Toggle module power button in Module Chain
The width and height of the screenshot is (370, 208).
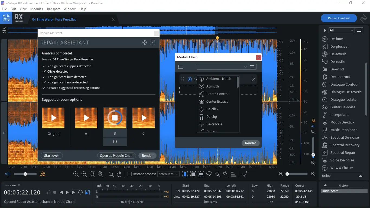[190, 79]
